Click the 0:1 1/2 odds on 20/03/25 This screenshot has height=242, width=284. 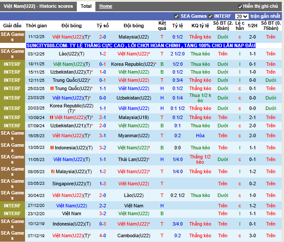tap(177, 108)
